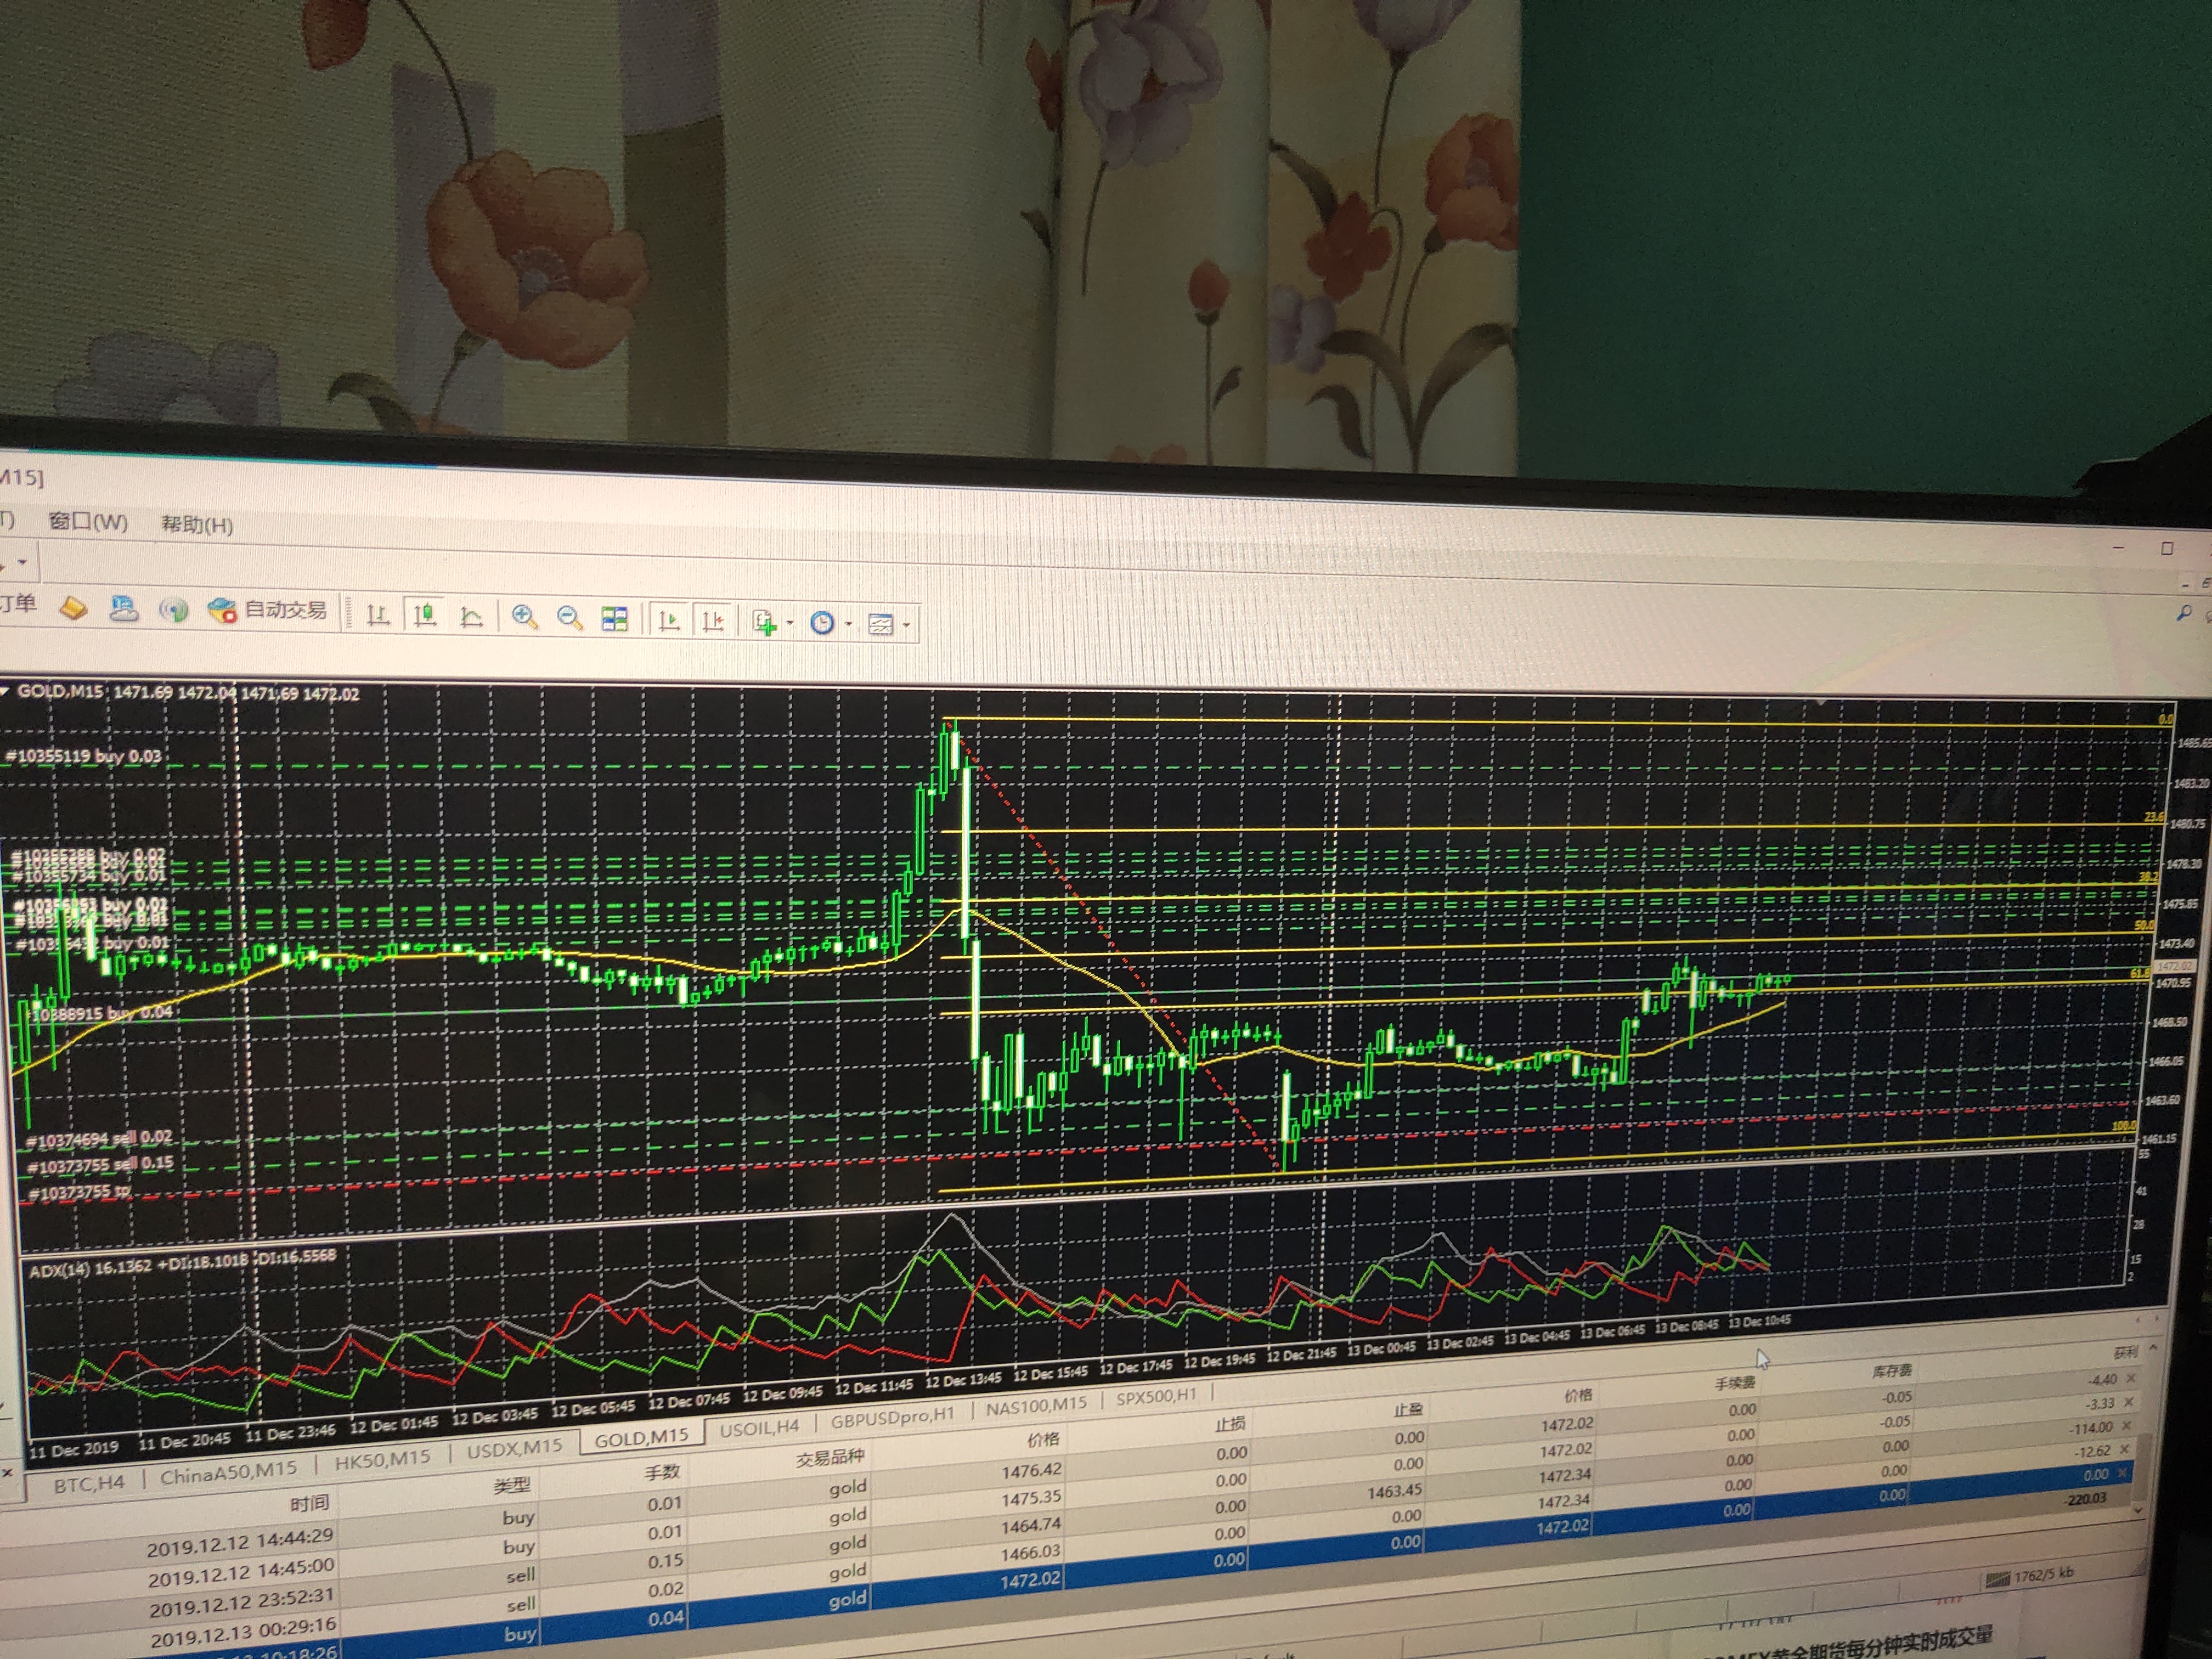Switch to the HK50,M15 chart tab
The width and height of the screenshot is (2212, 1659).
382,1459
